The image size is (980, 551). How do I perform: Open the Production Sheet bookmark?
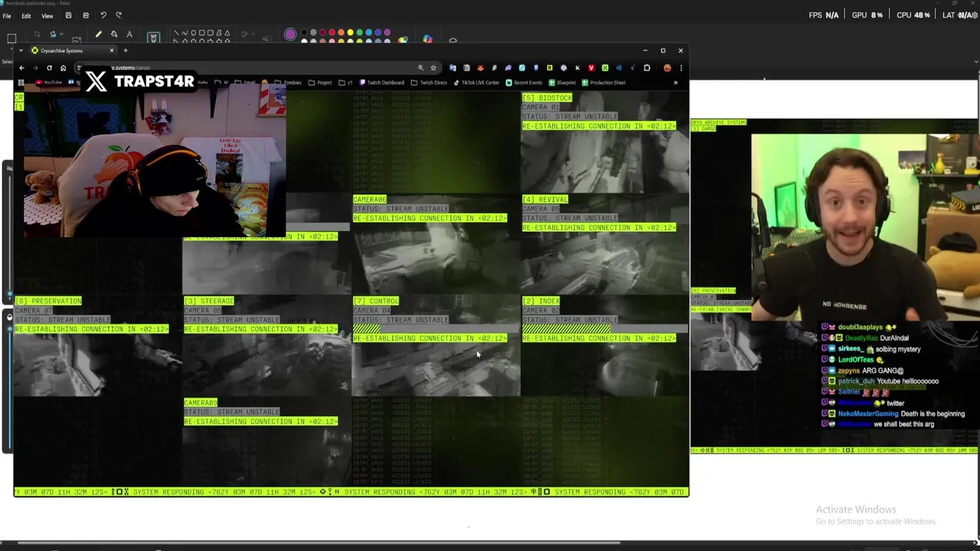tap(603, 83)
